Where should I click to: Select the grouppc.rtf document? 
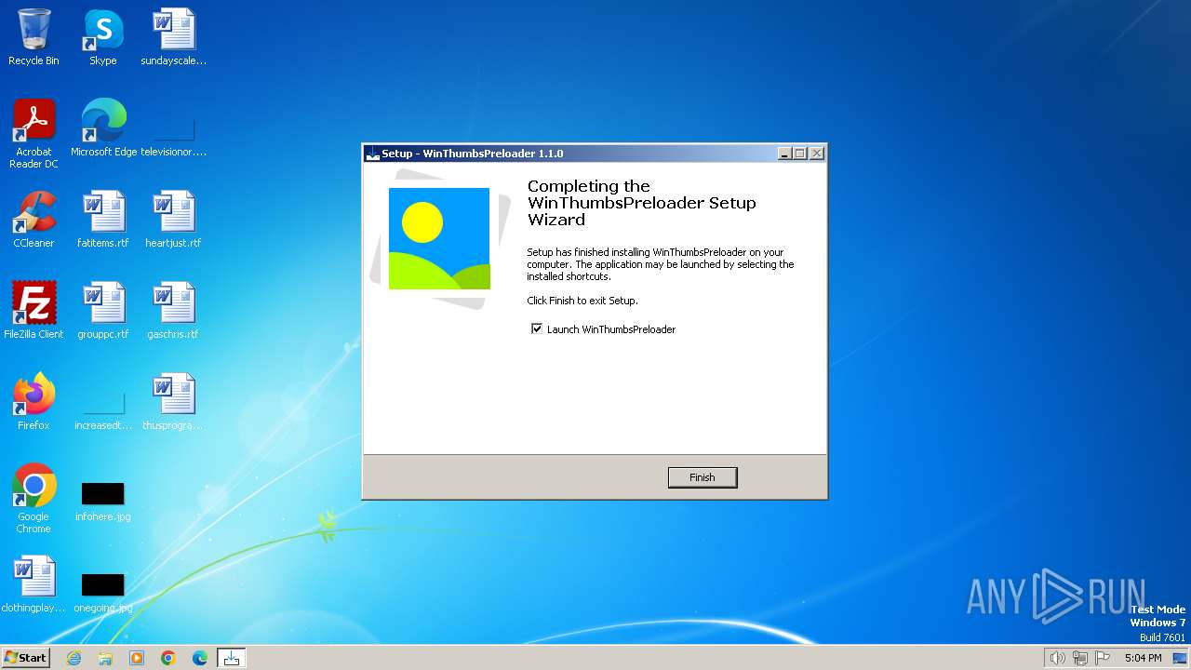click(x=103, y=311)
